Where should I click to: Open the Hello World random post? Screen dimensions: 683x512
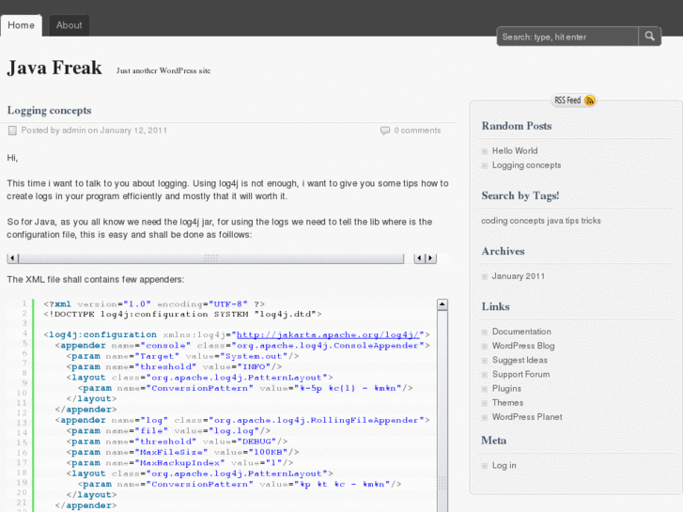(x=514, y=151)
